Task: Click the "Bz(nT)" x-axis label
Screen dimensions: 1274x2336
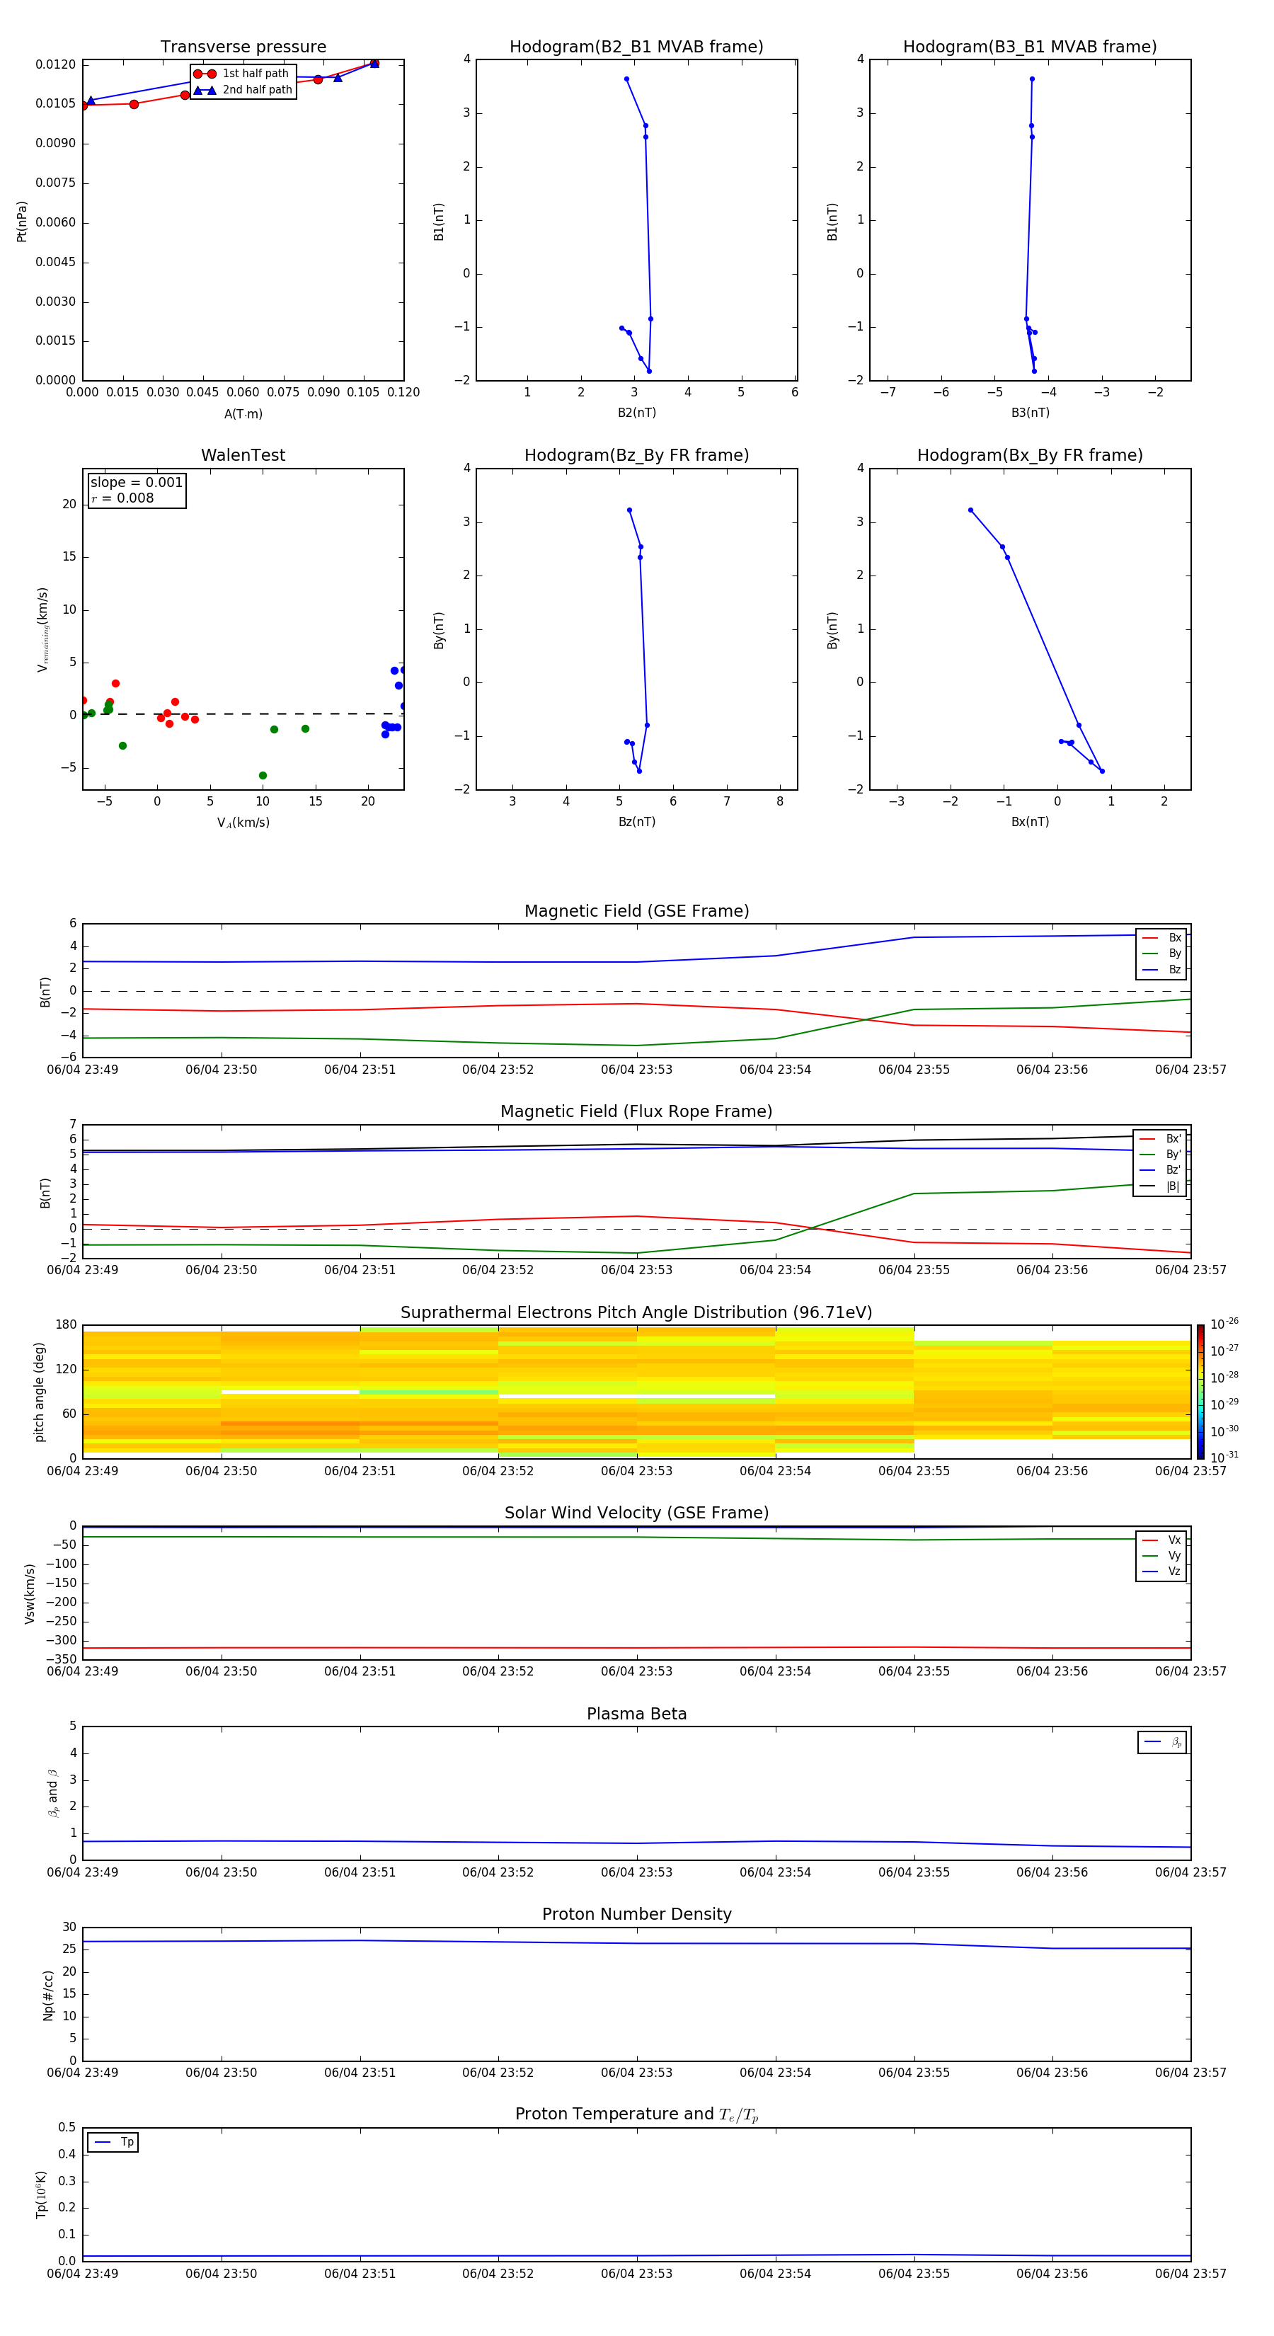Action: [636, 822]
